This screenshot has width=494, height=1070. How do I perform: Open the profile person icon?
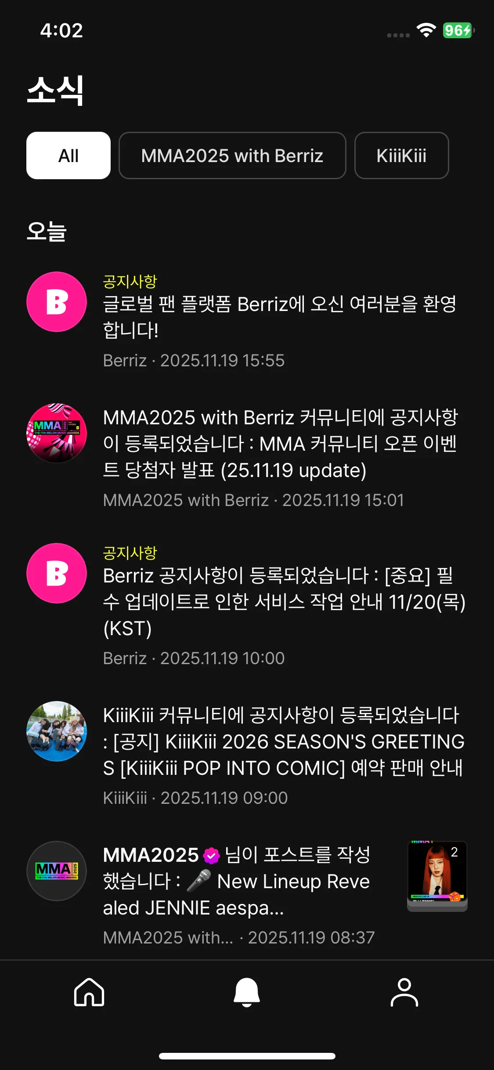click(x=404, y=992)
